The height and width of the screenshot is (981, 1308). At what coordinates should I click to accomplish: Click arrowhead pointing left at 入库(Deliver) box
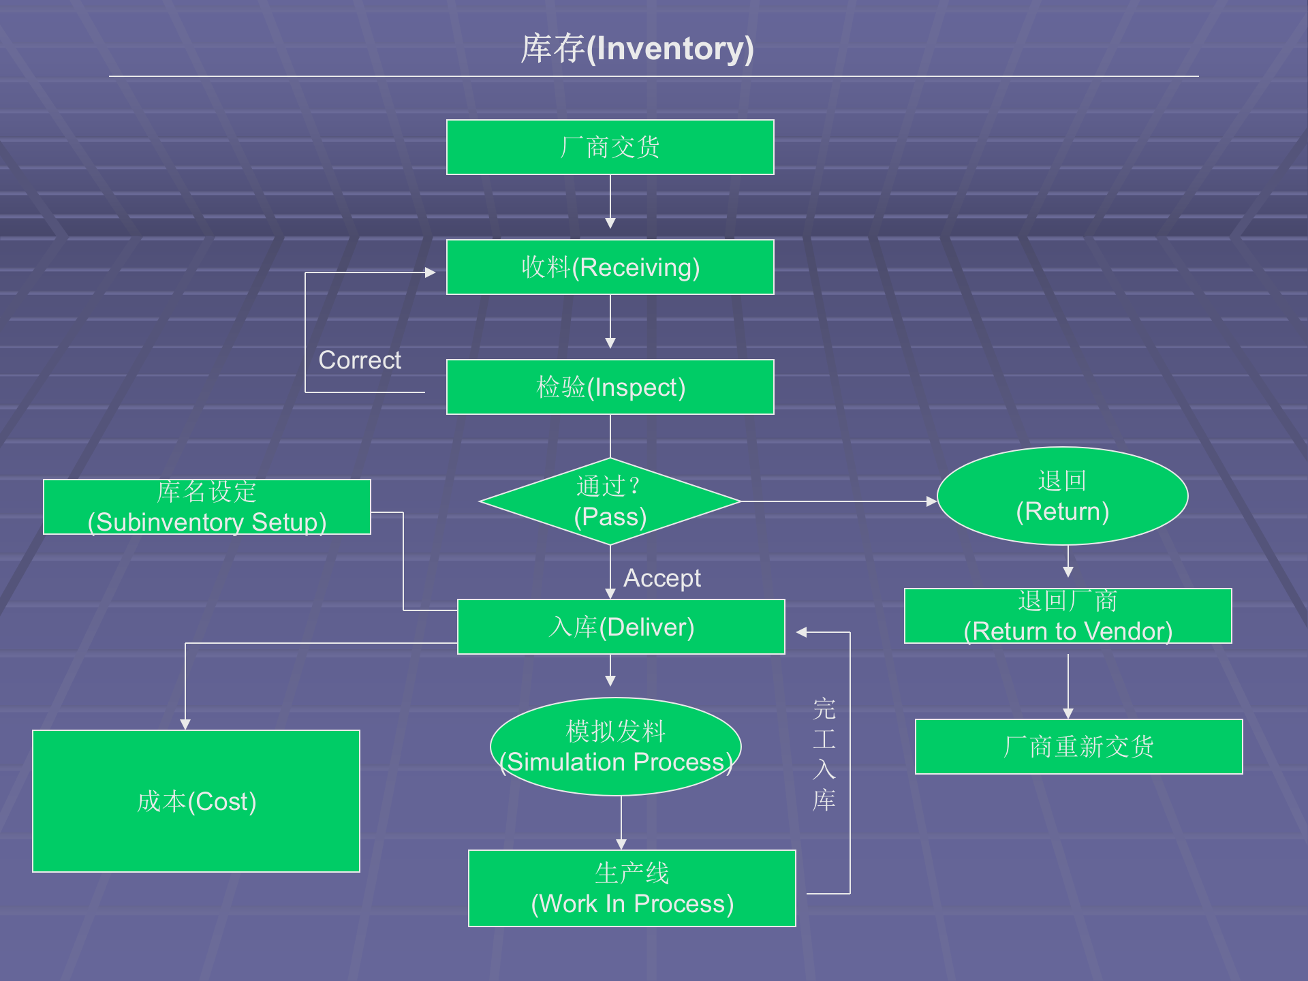point(802,632)
